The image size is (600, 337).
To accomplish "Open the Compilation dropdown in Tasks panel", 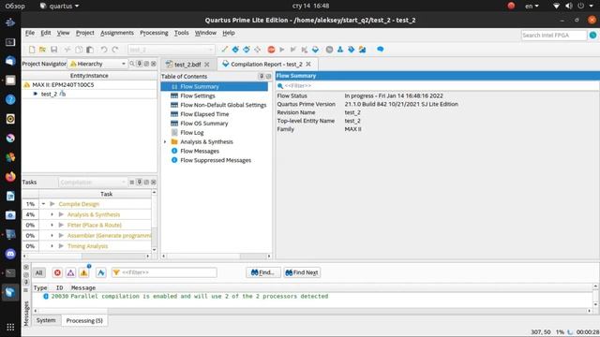I will (93, 183).
